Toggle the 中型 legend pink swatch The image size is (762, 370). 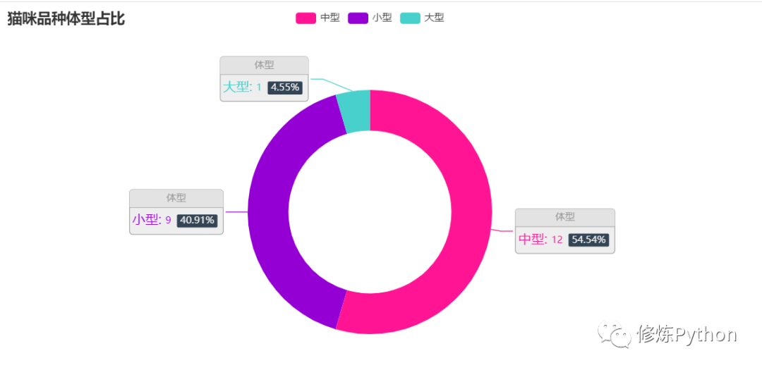click(306, 18)
